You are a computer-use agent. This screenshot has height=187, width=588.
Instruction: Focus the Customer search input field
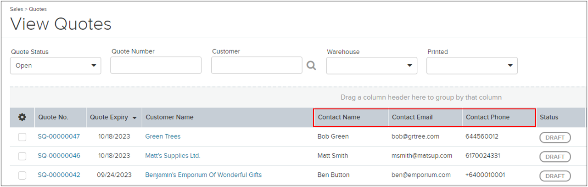[x=257, y=65]
